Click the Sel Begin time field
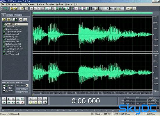 (130, 101)
